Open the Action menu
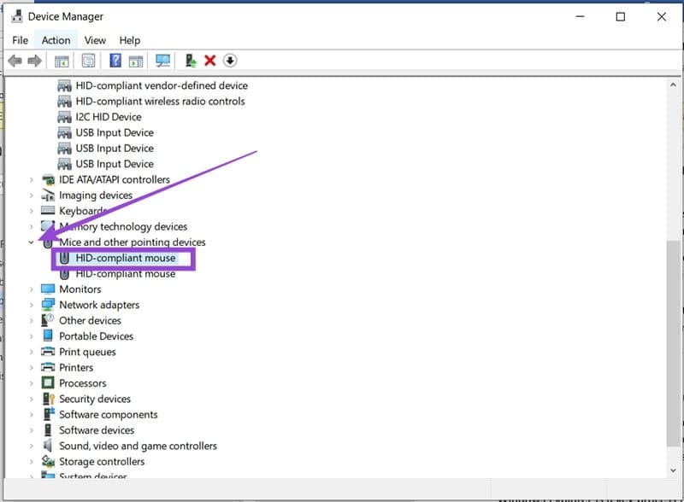684x502 pixels. tap(56, 39)
